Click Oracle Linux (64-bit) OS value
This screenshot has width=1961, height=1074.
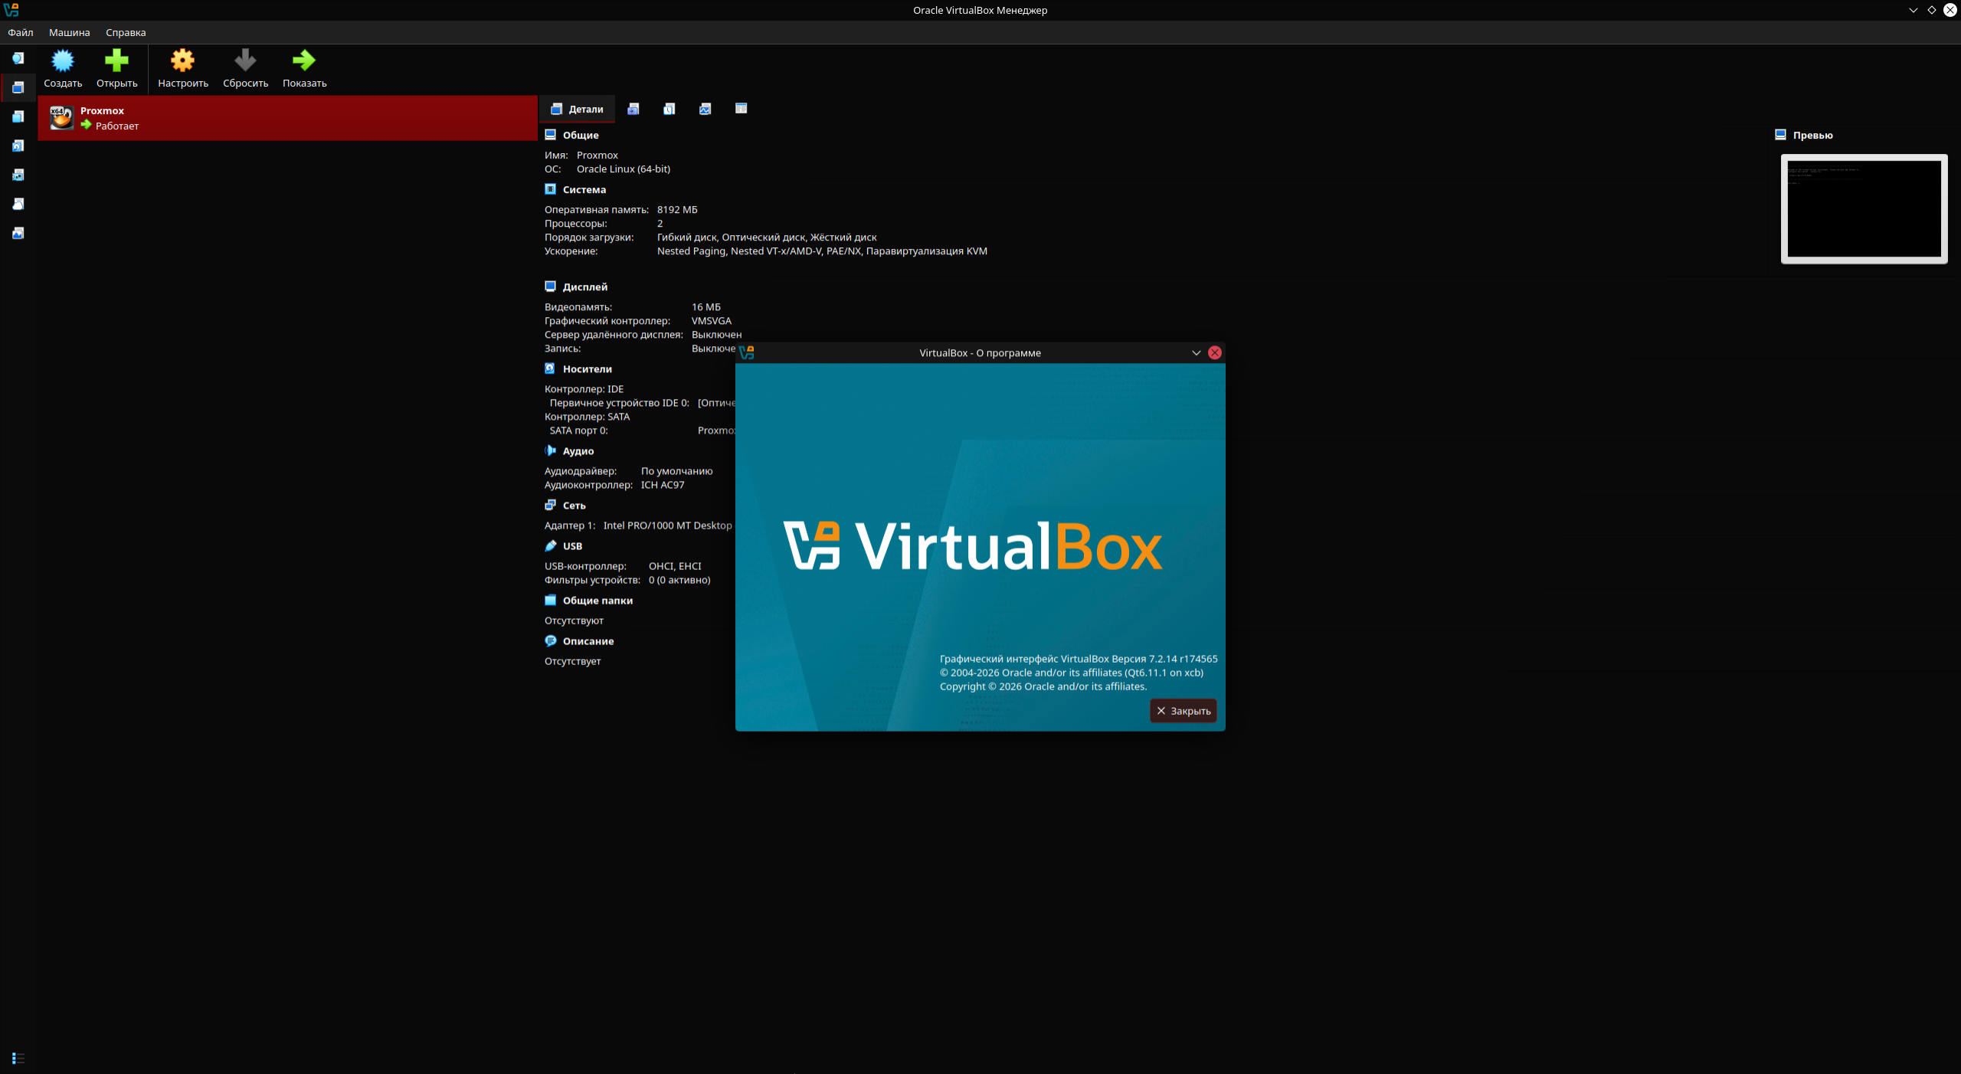pos(624,169)
